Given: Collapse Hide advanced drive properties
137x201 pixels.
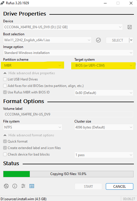Looking at the screenshot, I should point(29,73).
